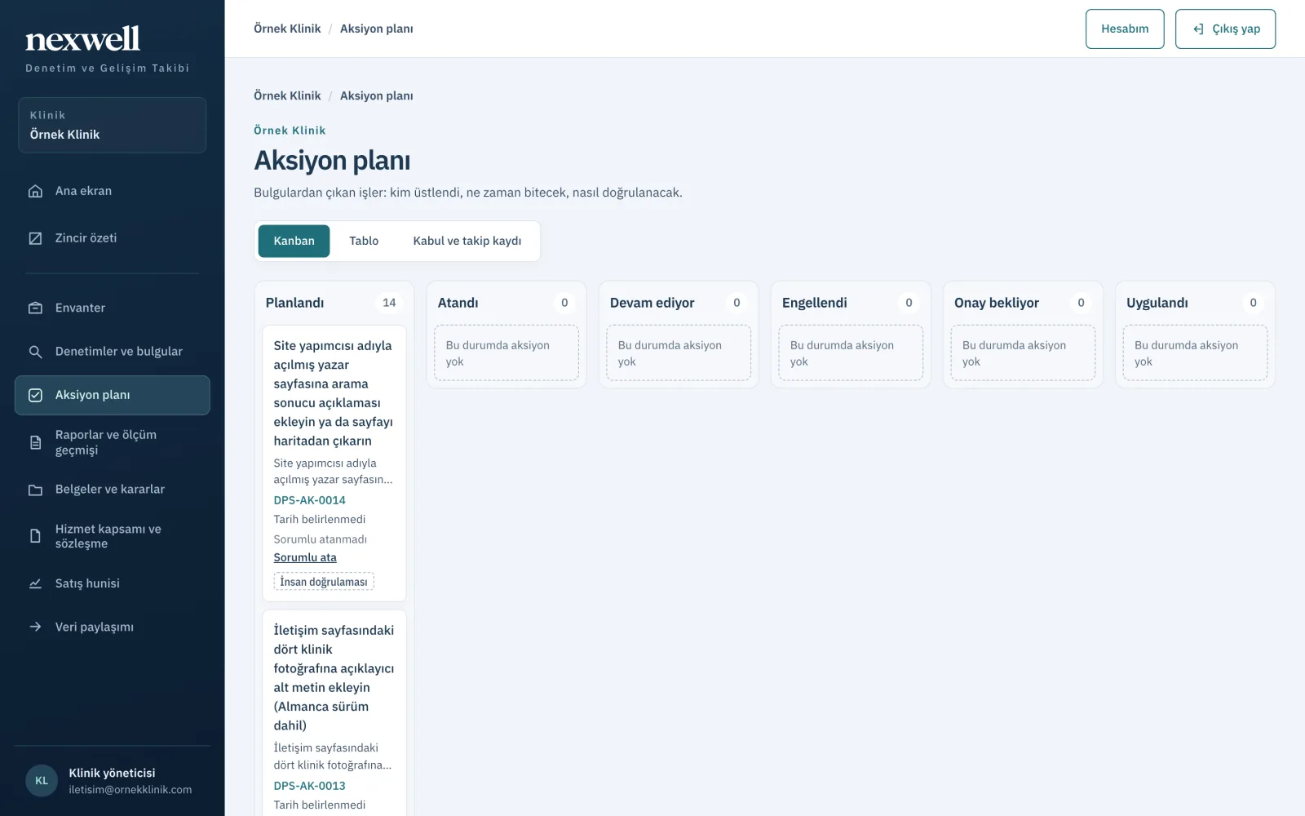The image size is (1305, 816).
Task: Click Sorumlu ata link on DPS-AK-0014
Action: [305, 557]
